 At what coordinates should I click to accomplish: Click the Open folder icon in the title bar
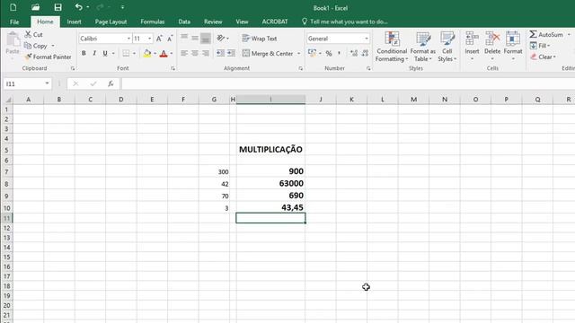click(36, 7)
